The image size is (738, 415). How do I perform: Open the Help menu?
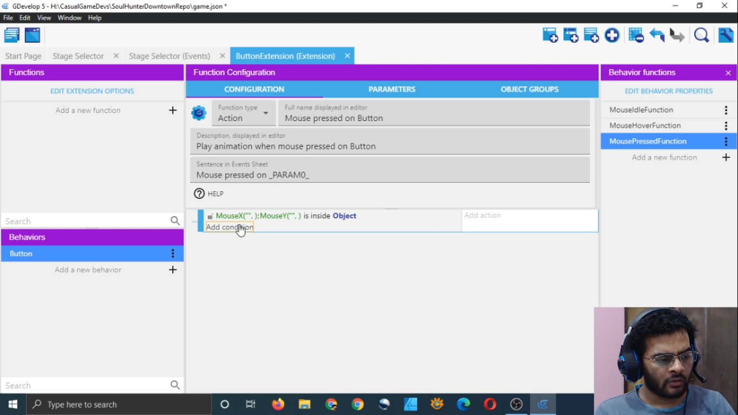95,18
